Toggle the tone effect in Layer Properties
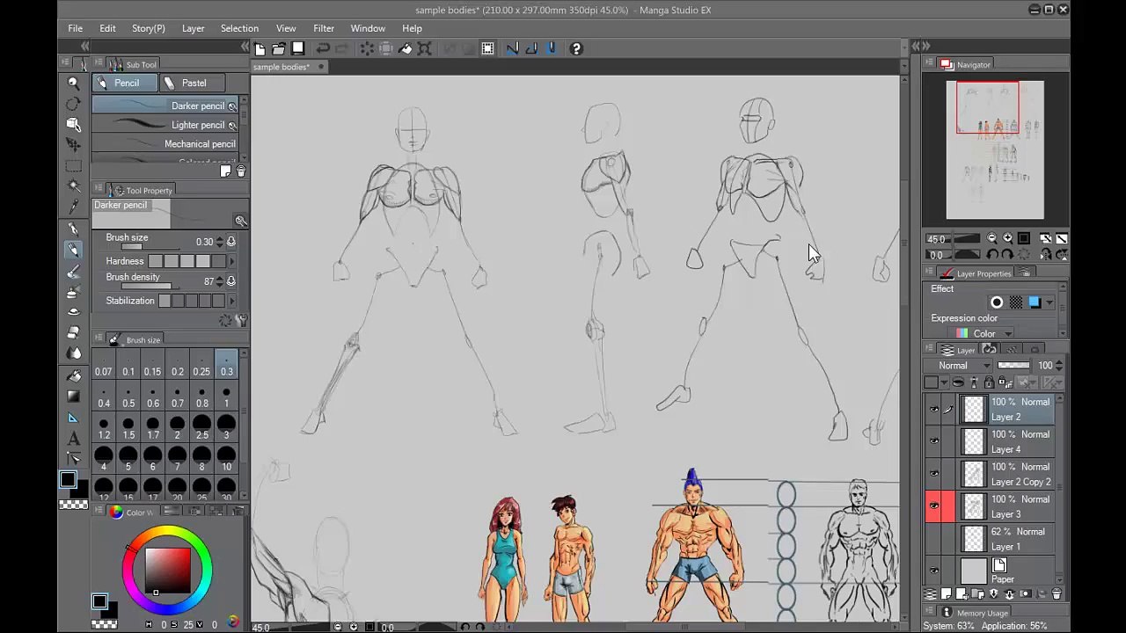1126x633 pixels. [1016, 302]
